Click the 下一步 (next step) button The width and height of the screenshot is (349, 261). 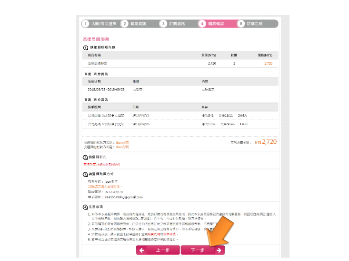pos(198,250)
